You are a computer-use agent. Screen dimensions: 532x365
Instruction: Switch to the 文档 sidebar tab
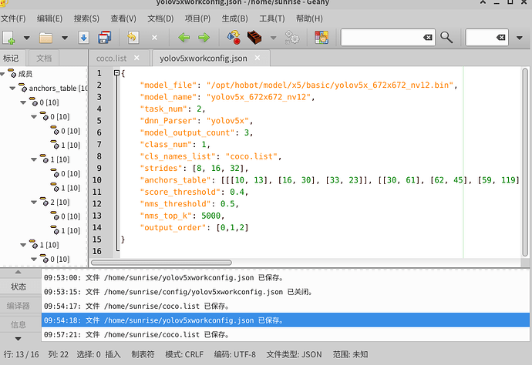pos(44,59)
